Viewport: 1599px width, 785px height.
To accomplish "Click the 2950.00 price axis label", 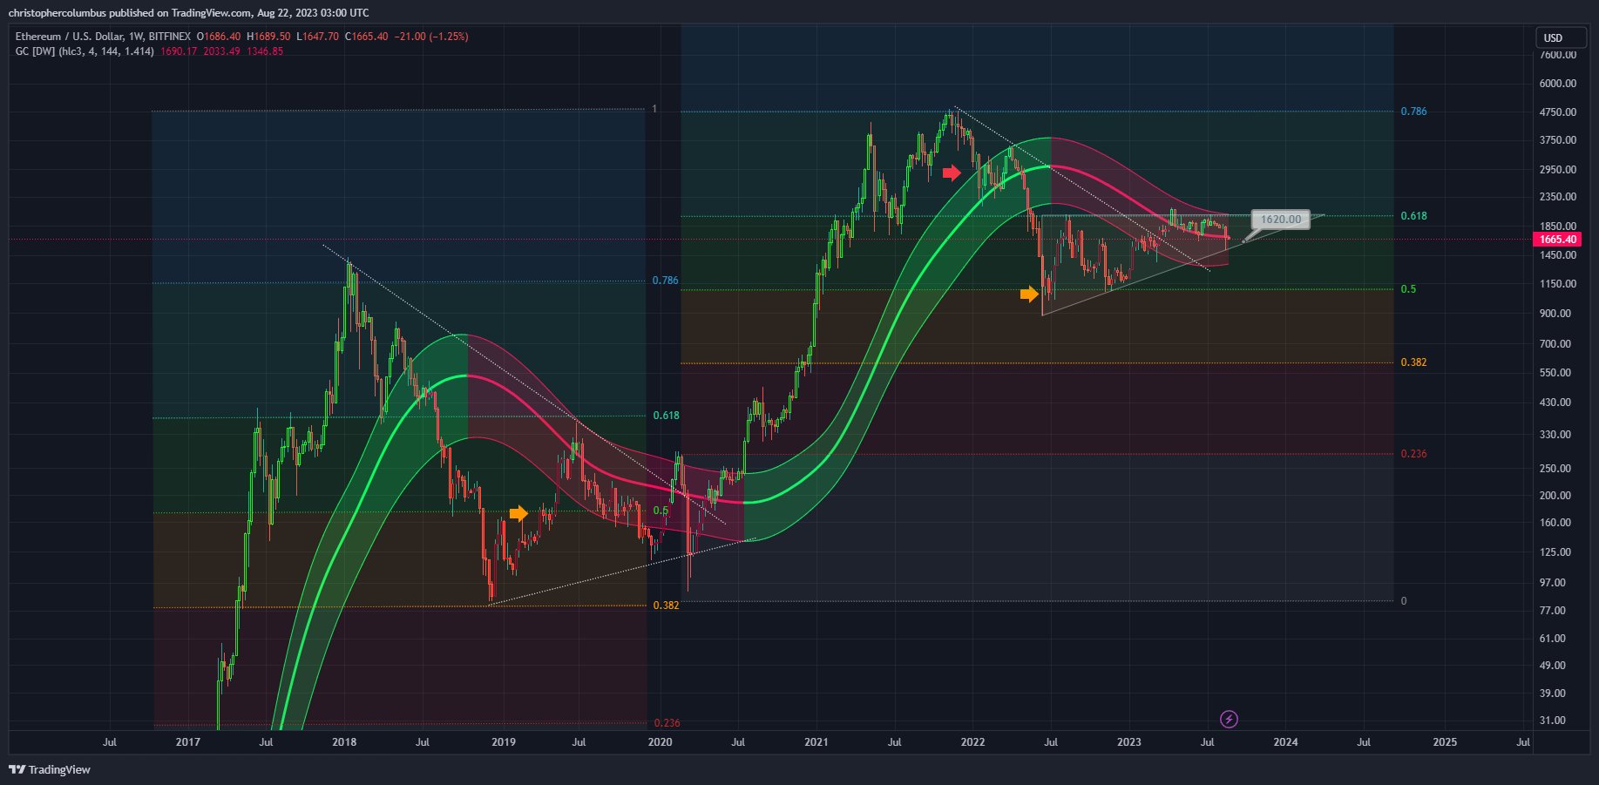I will [1558, 169].
